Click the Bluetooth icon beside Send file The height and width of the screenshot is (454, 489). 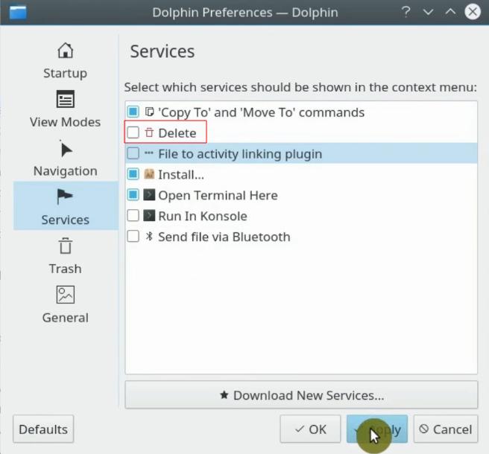149,237
